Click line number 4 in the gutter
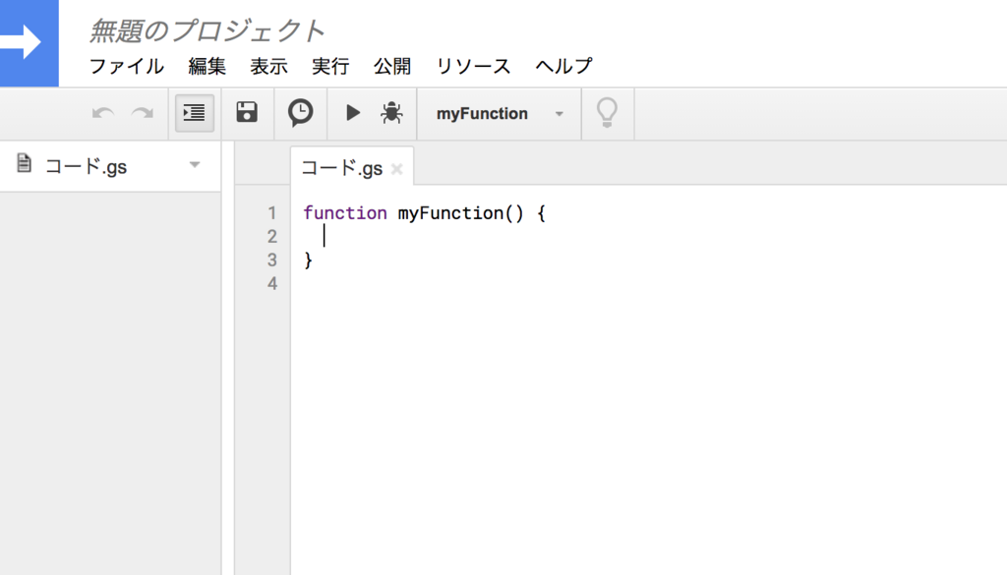 [x=272, y=284]
